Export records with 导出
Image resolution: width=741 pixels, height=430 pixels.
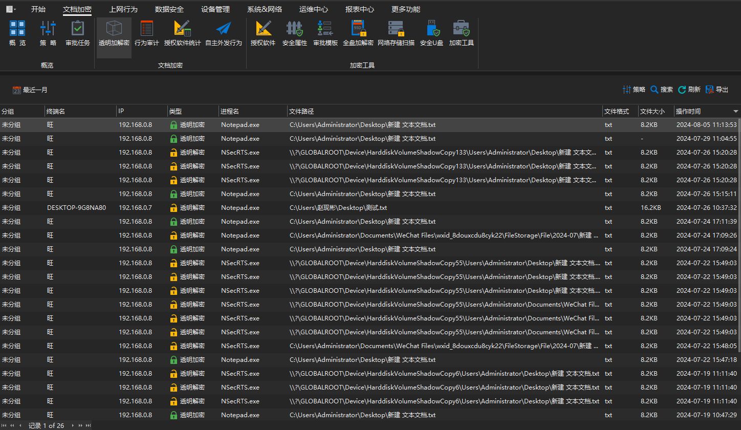[717, 90]
